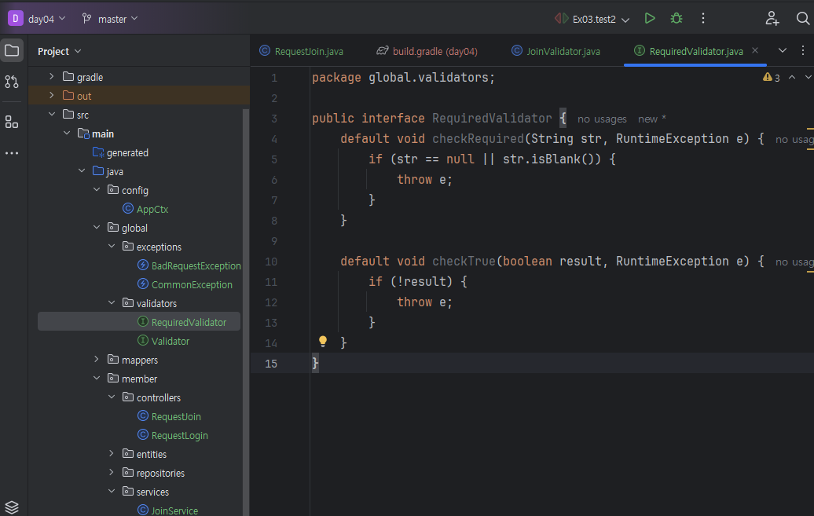The width and height of the screenshot is (814, 516).
Task: Collapse the validators package
Action: coord(112,302)
